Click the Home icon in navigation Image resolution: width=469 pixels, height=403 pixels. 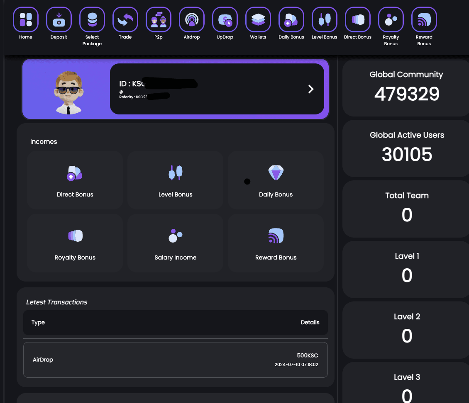click(26, 19)
